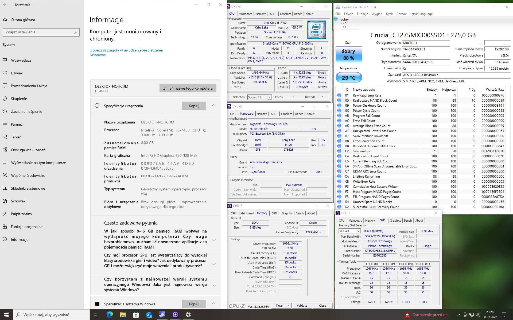Click Intel Core i5 logo in CPU-Z
Image resolution: width=513 pixels, height=320 pixels.
pos(317,30)
